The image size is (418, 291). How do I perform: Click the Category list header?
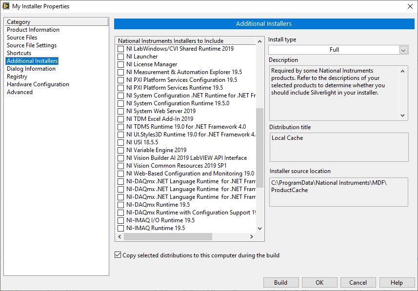tap(57, 22)
